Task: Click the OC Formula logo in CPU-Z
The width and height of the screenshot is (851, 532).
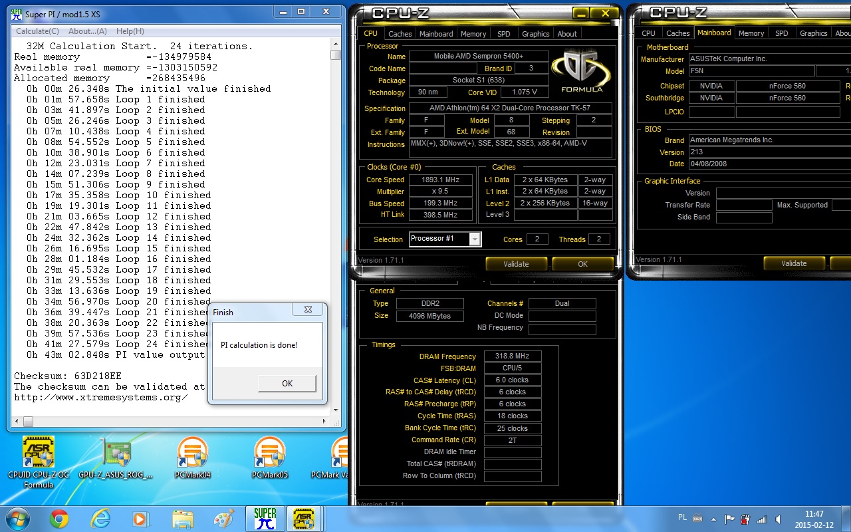Action: point(582,71)
